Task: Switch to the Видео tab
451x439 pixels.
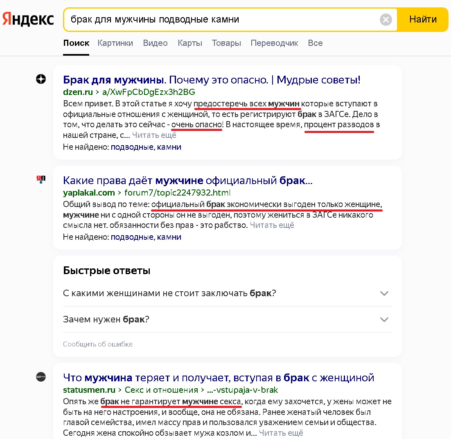Action: [155, 43]
